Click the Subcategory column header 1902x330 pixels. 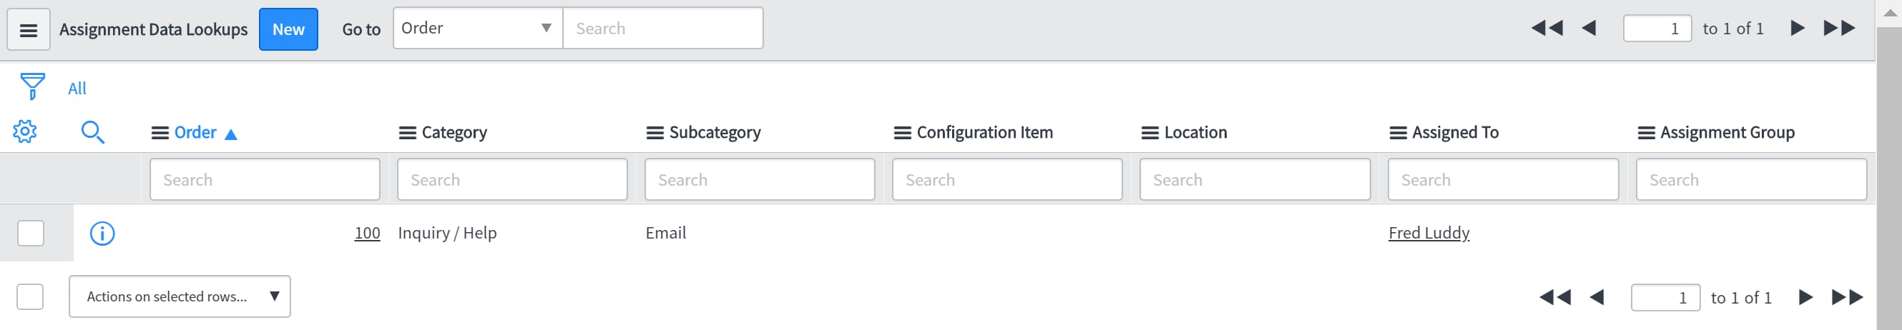(715, 133)
